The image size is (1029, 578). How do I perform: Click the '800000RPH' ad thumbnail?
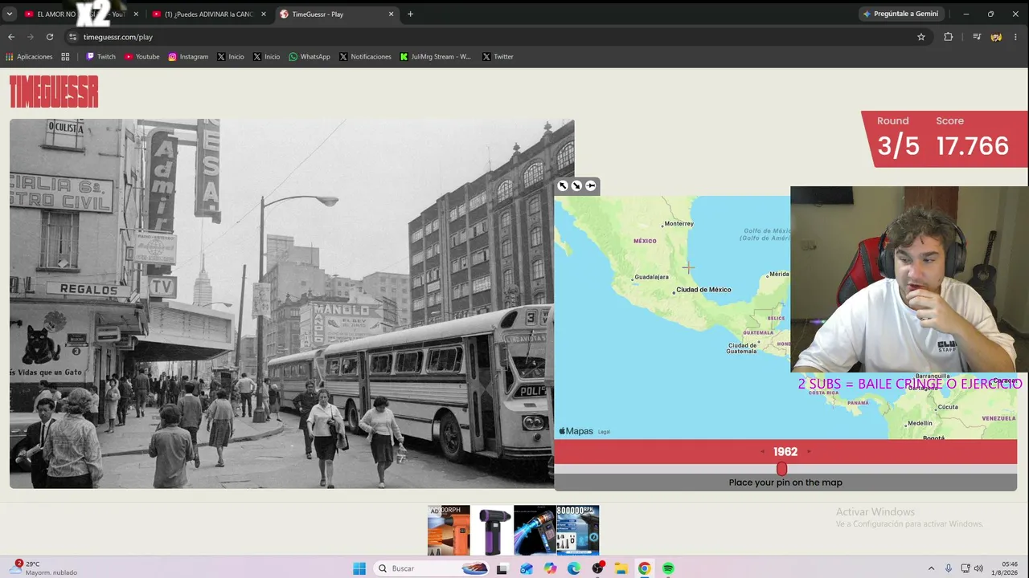tap(577, 531)
